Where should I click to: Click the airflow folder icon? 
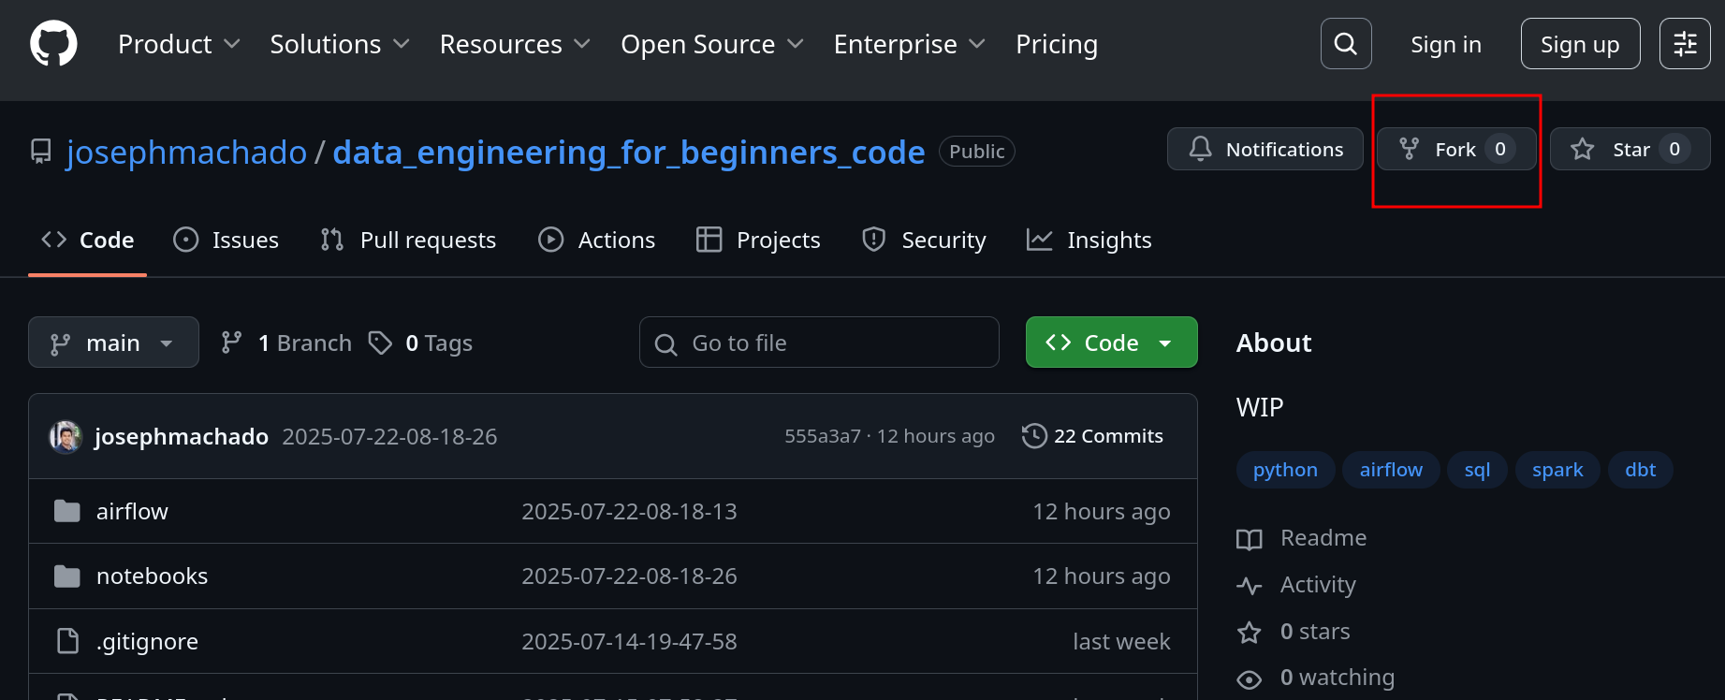[67, 511]
